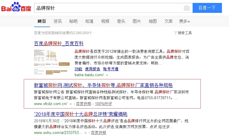The image size is (229, 136).
Task: Click the baike.baidu.com/ URL
Action: (89, 75)
